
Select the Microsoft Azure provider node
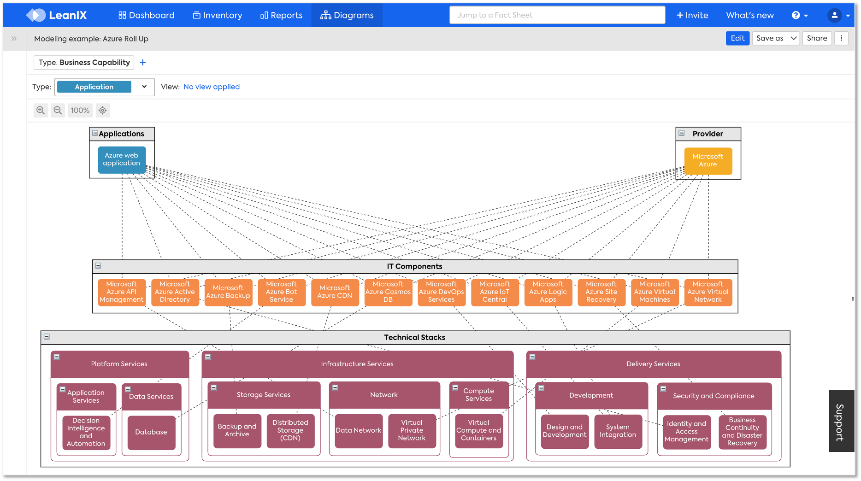coord(708,161)
